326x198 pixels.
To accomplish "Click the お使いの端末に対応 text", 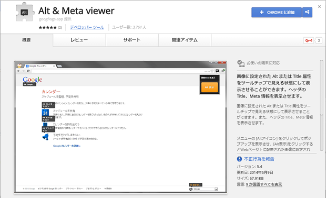I will click(x=263, y=63).
